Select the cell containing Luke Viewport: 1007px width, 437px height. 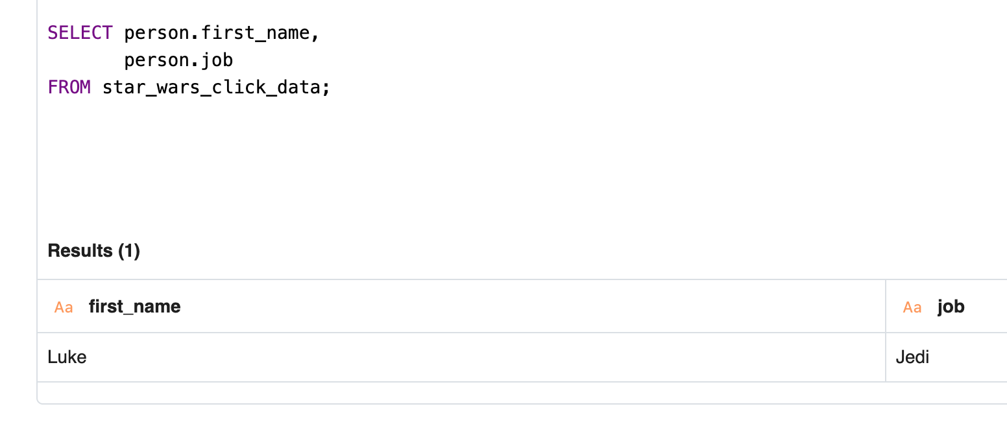67,357
